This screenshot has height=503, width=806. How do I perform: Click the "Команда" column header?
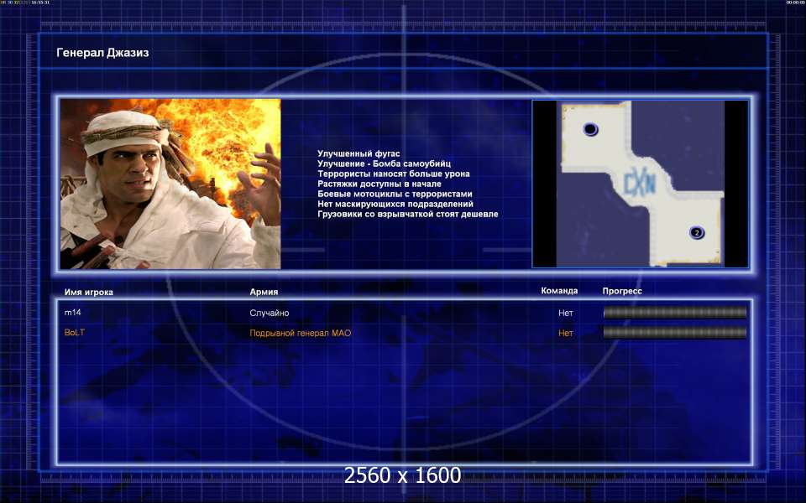coord(559,291)
